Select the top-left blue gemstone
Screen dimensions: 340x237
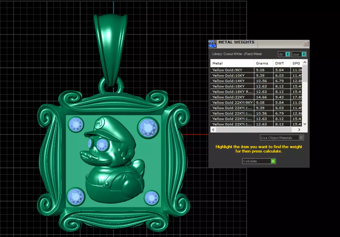pyautogui.click(x=76, y=125)
